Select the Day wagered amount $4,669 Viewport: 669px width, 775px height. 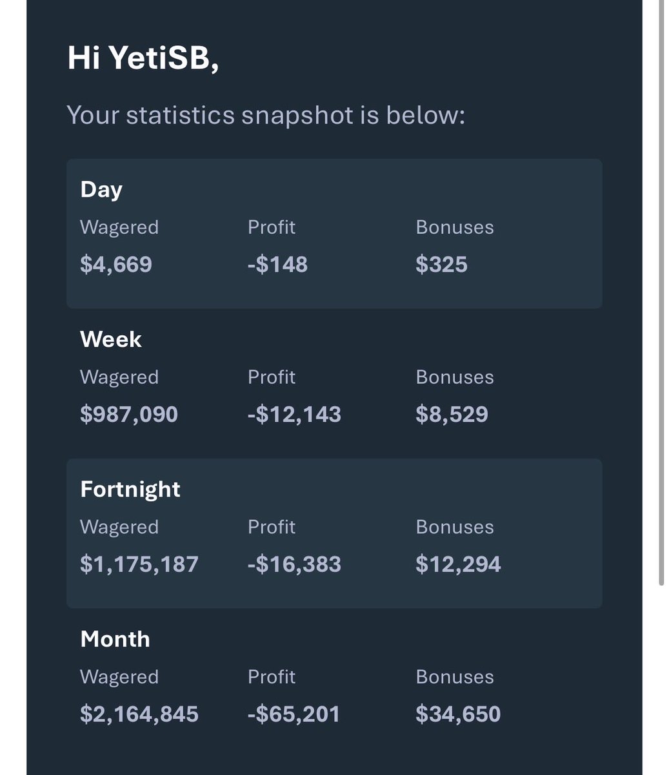coord(116,264)
